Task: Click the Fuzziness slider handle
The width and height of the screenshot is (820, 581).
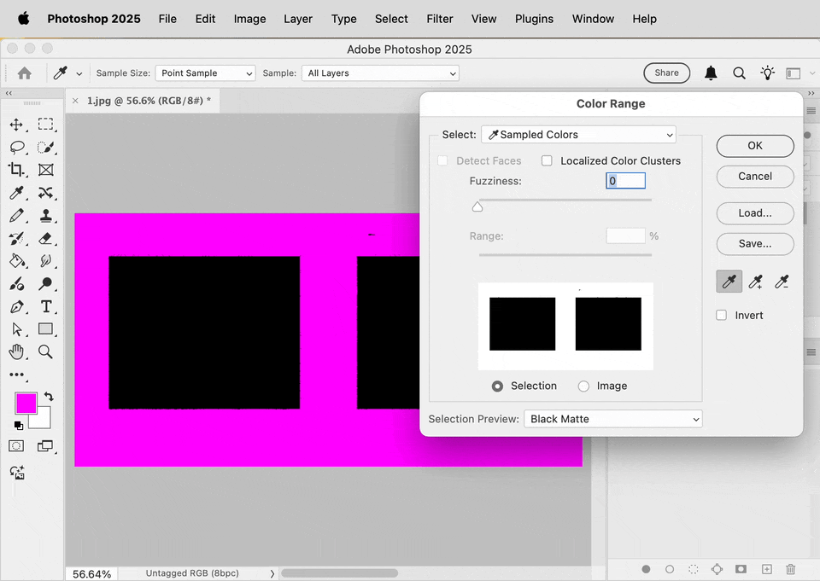Action: click(477, 207)
